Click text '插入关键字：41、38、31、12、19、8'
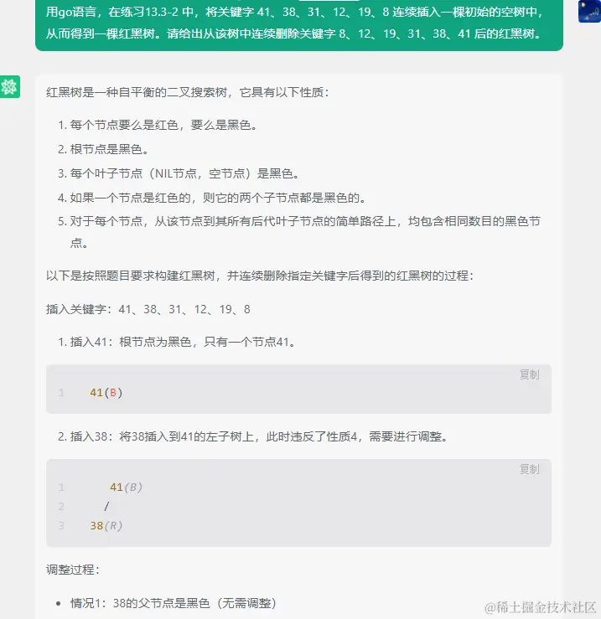601x619 pixels. click(x=148, y=309)
